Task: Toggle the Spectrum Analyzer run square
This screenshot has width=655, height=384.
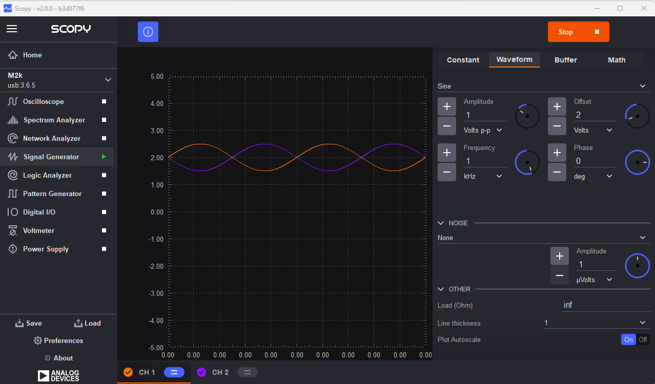Action: [x=104, y=120]
